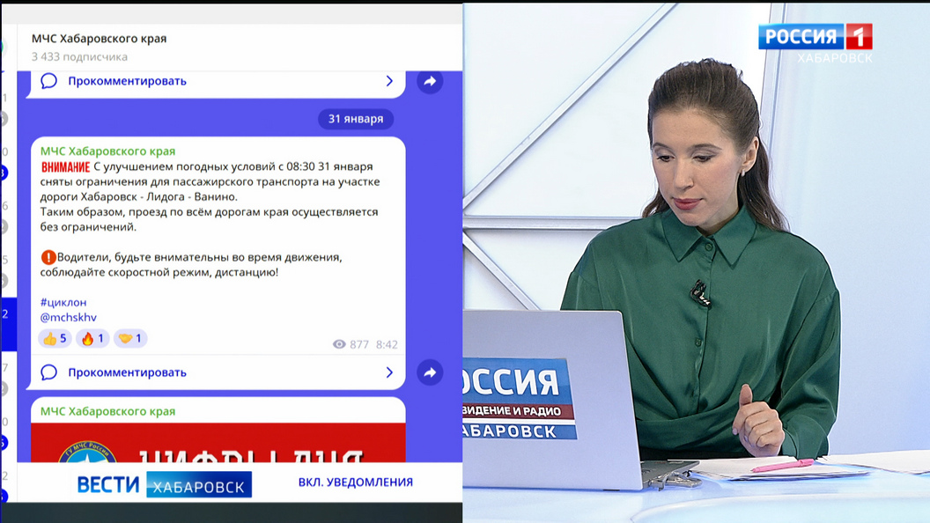Toggle the fire reaction with 1
Viewport: 930px width, 523px height.
pyautogui.click(x=92, y=339)
